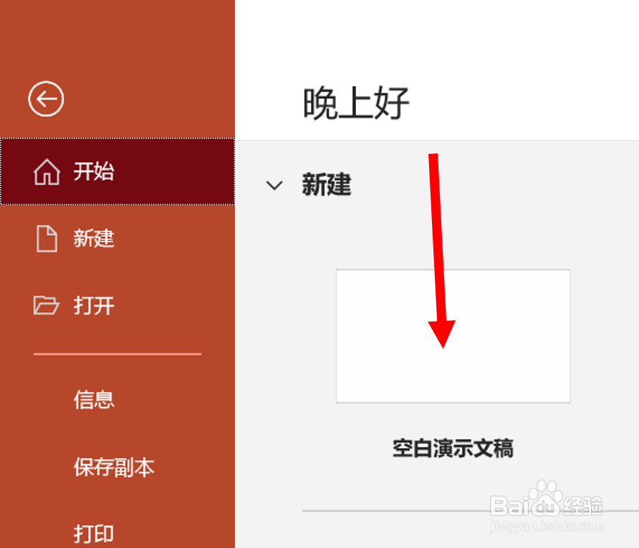Click the horizontal divider below 空白演示文稿
The height and width of the screenshot is (548, 639).
coord(470,511)
